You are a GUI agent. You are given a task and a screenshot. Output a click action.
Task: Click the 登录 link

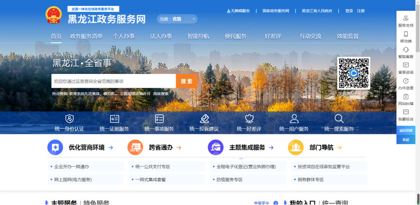coord(349,11)
